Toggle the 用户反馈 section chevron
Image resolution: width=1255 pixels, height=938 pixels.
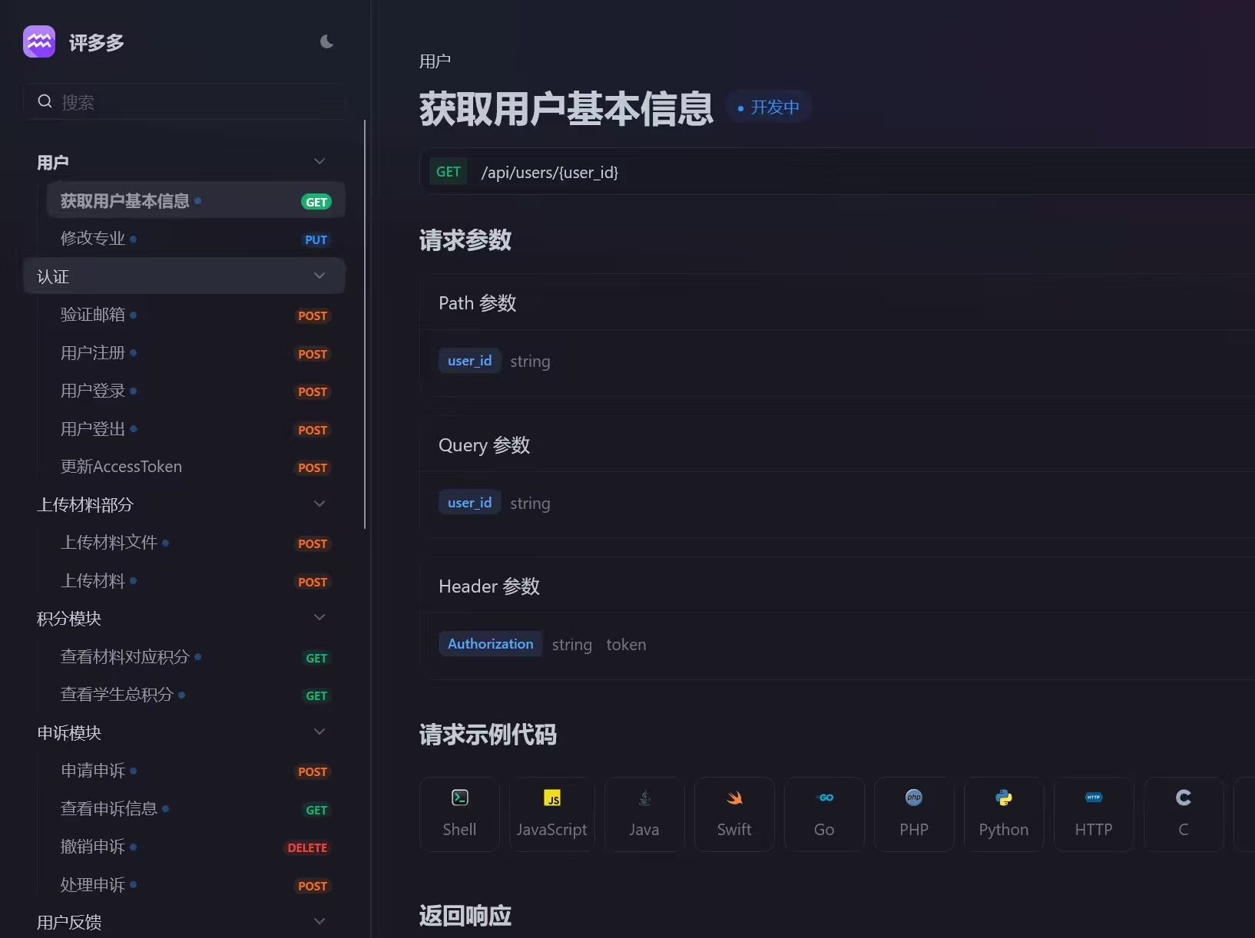[320, 921]
